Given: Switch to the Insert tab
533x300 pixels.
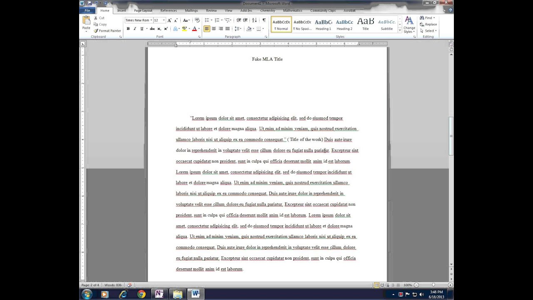Looking at the screenshot, I should [122, 10].
